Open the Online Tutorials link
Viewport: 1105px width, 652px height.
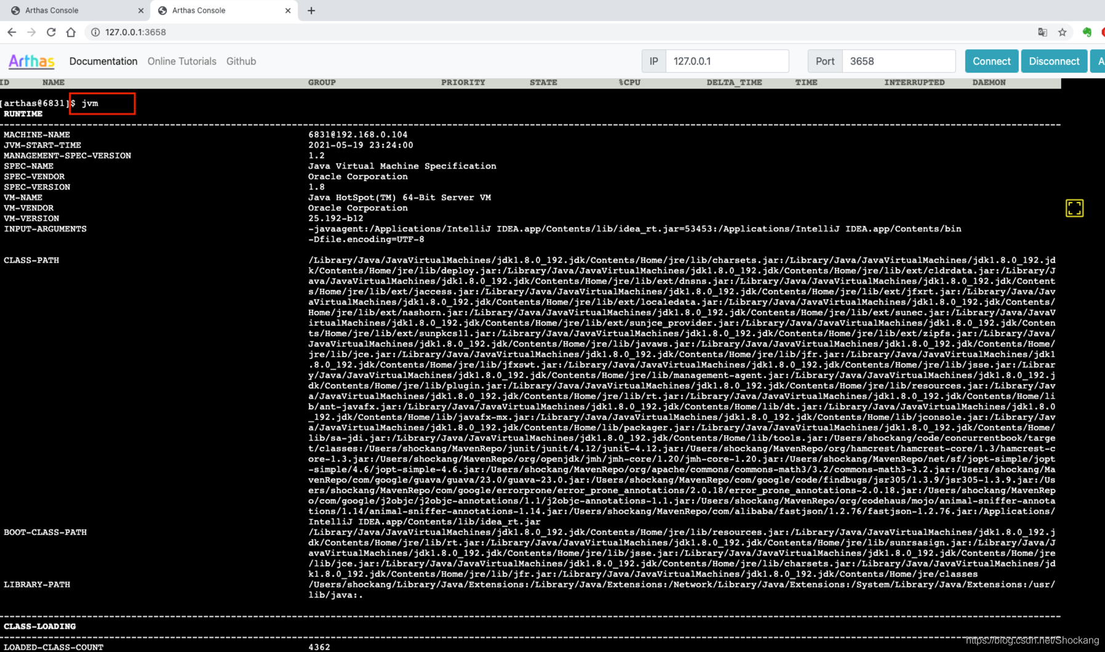(182, 61)
